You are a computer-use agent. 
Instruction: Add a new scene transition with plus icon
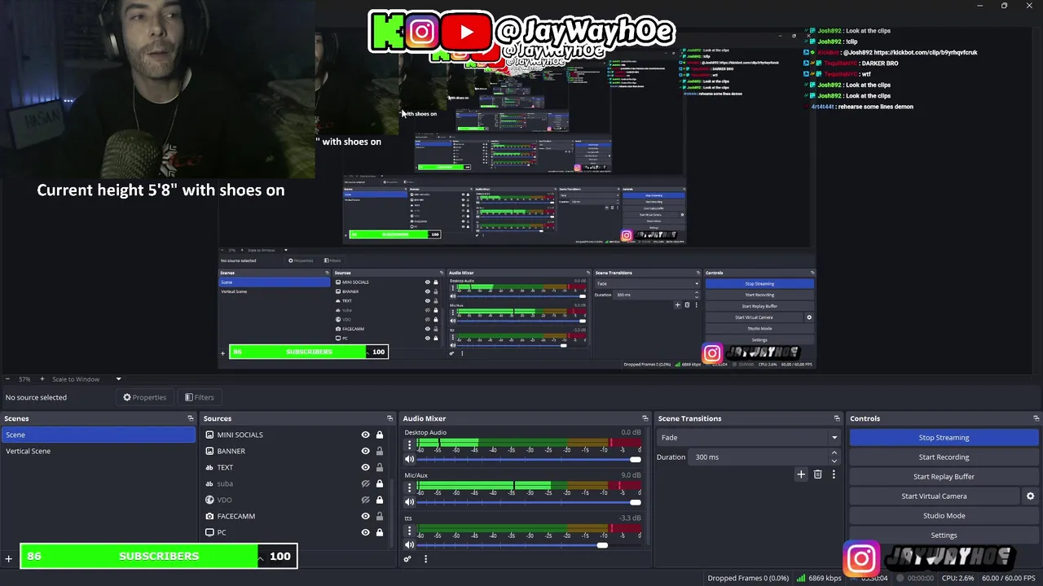pyautogui.click(x=801, y=474)
